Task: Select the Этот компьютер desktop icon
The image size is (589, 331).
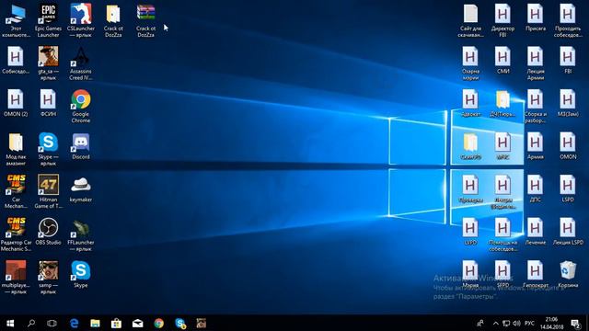Action: coord(16,20)
